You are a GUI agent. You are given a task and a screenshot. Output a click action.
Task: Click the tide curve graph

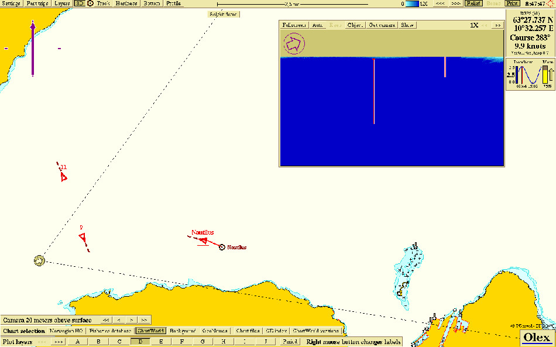coord(530,74)
